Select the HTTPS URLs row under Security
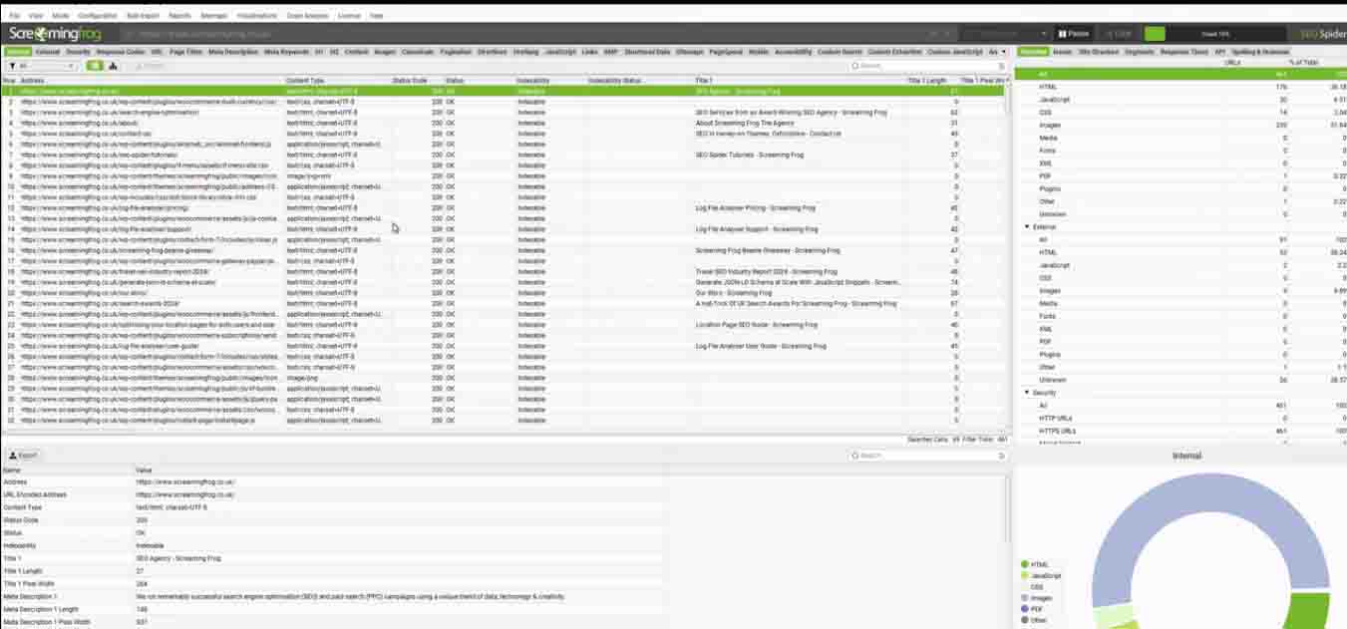The image size is (1347, 629). pyautogui.click(x=1181, y=431)
